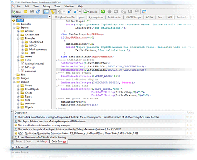Switch to the Bears editor tab
197x160 pixels.
pos(161,17)
